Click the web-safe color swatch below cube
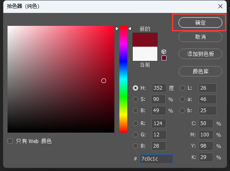 (164, 58)
